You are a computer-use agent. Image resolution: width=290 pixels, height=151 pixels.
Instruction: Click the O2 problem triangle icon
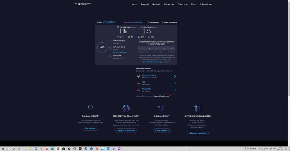[x=139, y=83]
